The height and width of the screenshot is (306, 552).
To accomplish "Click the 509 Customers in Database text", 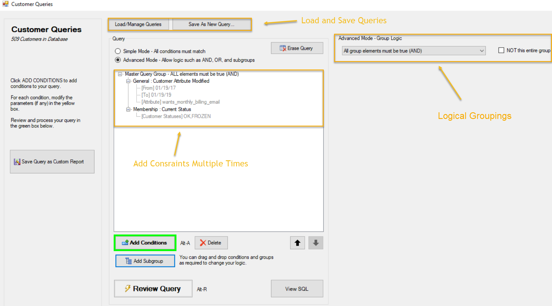I will tap(40, 39).
